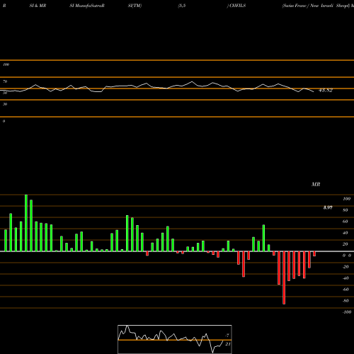The width and height of the screenshot is (354, 354).
Task: Click the RSI chart's '30' axis label
Action: pos(5,104)
